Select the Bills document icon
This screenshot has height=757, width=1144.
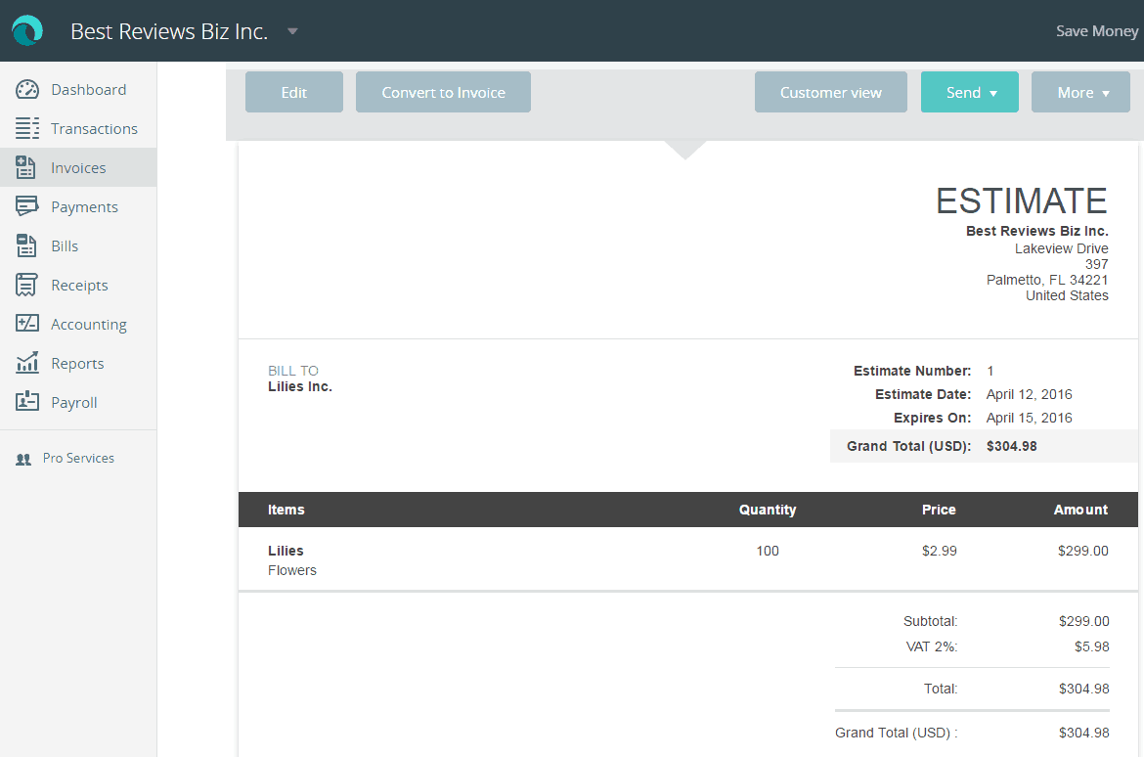[x=23, y=245]
